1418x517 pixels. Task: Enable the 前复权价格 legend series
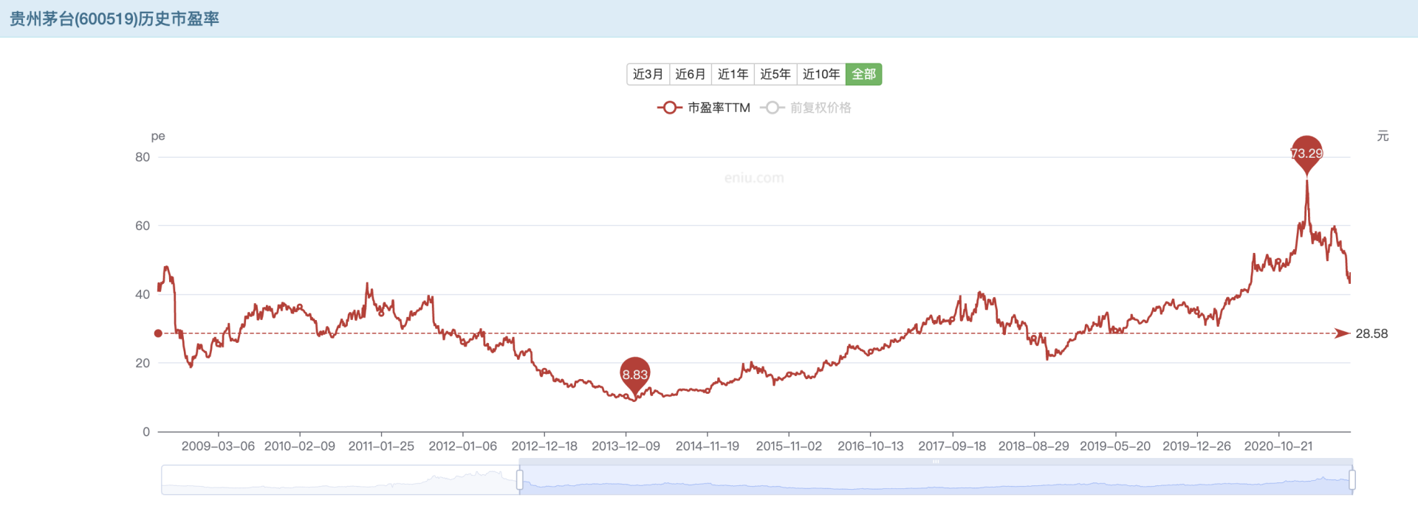[x=820, y=108]
